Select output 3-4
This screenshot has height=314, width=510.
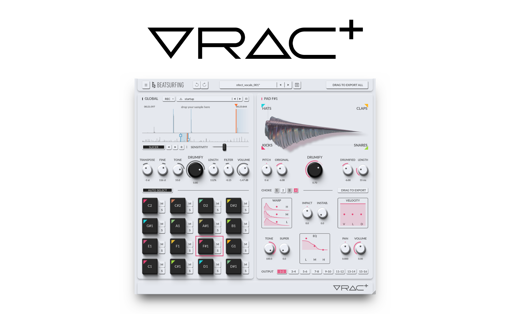point(294,272)
